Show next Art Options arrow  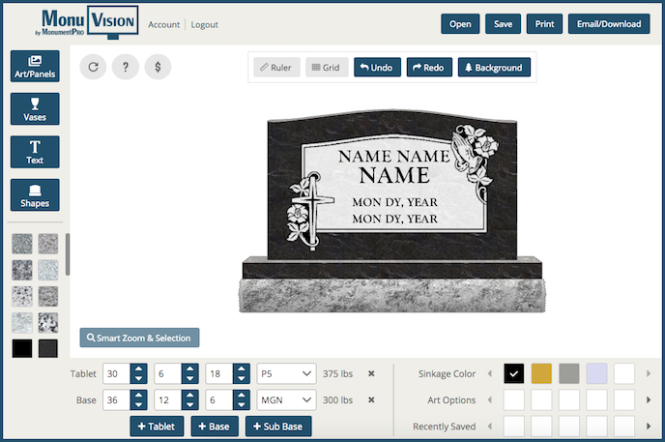tap(649, 400)
